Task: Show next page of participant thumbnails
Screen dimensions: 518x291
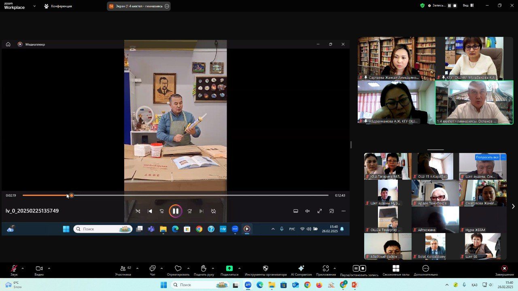Action: [x=513, y=206]
